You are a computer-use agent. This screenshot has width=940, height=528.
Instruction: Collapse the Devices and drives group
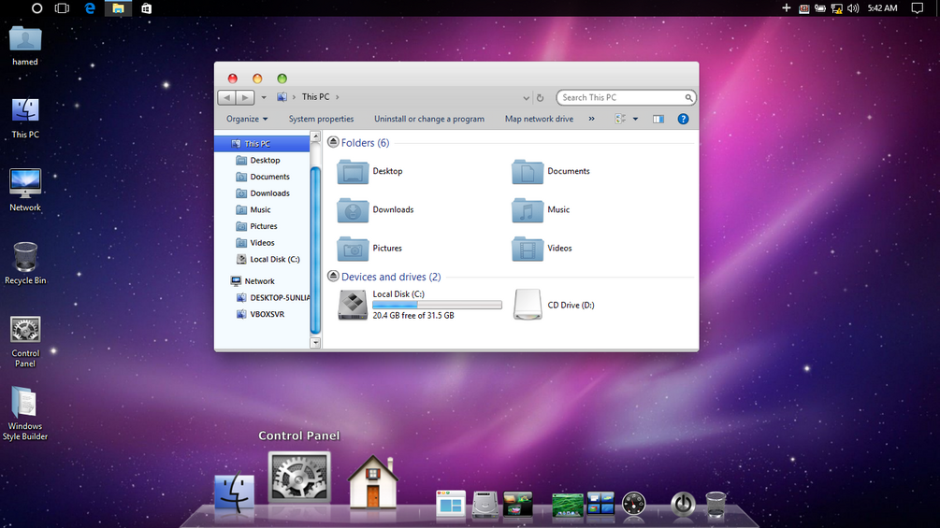point(333,276)
